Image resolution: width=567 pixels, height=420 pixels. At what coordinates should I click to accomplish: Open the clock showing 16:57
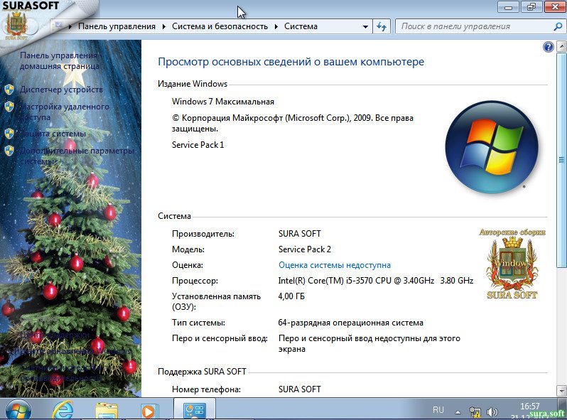530,406
